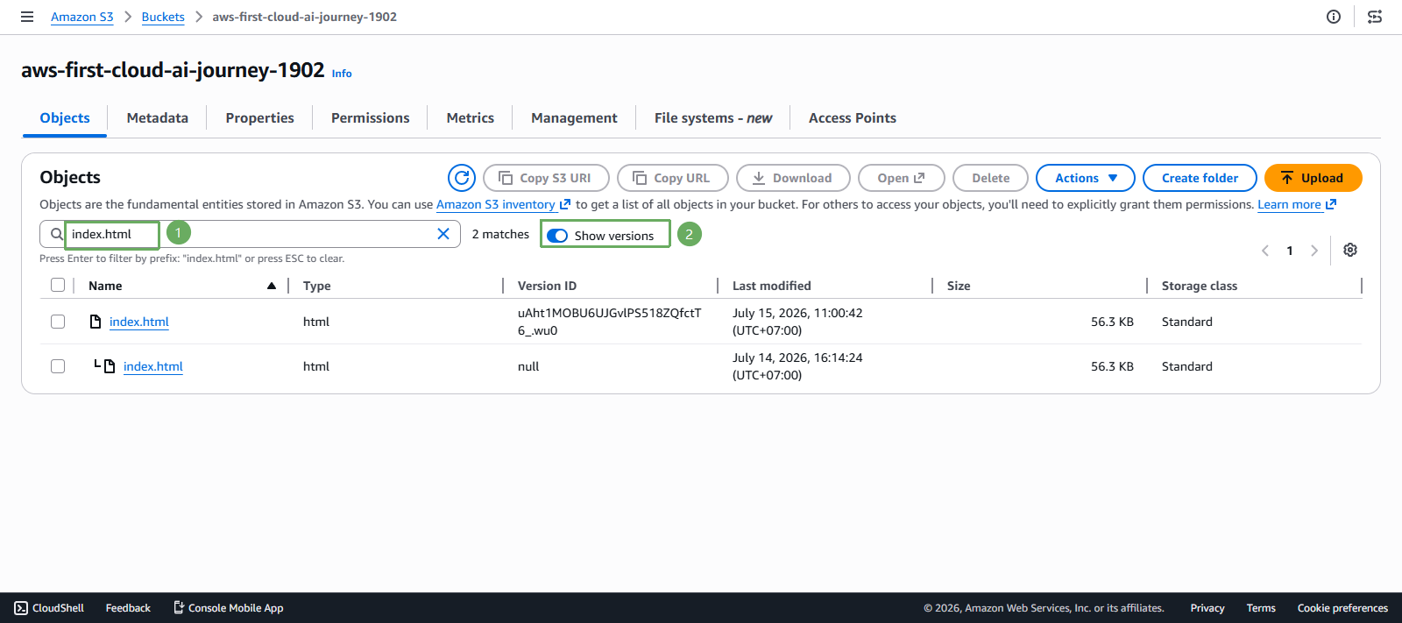Open the Management tab
The image size is (1402, 623).
[574, 118]
